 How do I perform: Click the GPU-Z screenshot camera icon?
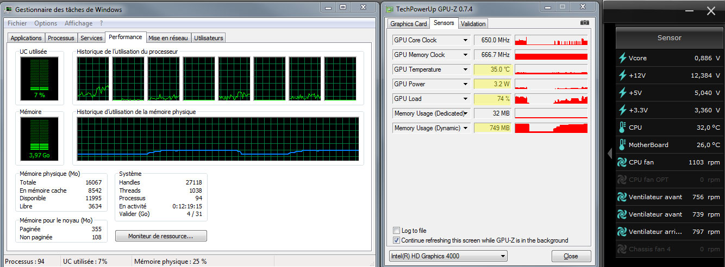[584, 23]
